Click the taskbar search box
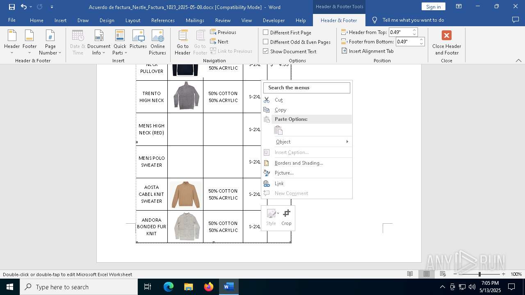525x295 pixels. tap(79, 287)
